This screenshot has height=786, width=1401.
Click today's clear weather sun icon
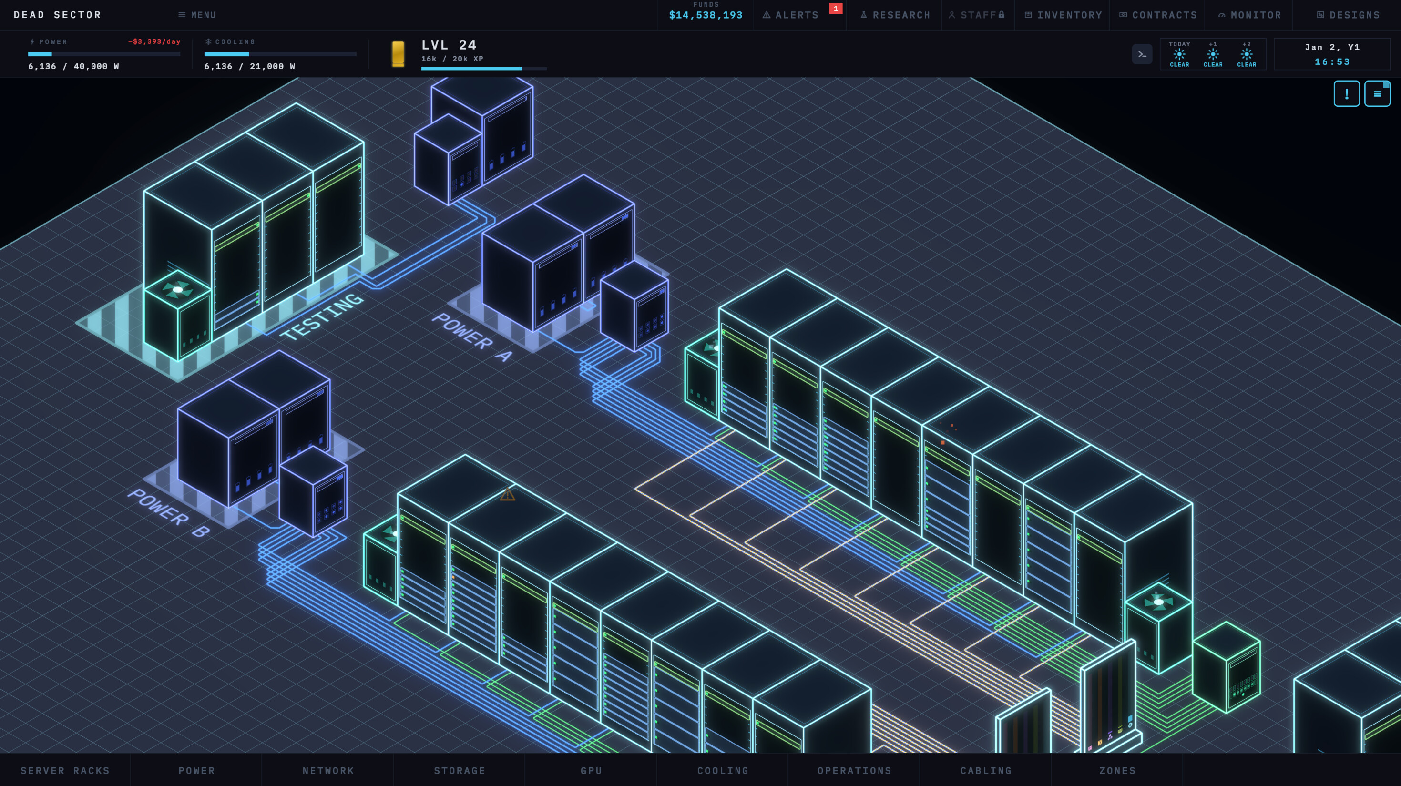coord(1179,54)
